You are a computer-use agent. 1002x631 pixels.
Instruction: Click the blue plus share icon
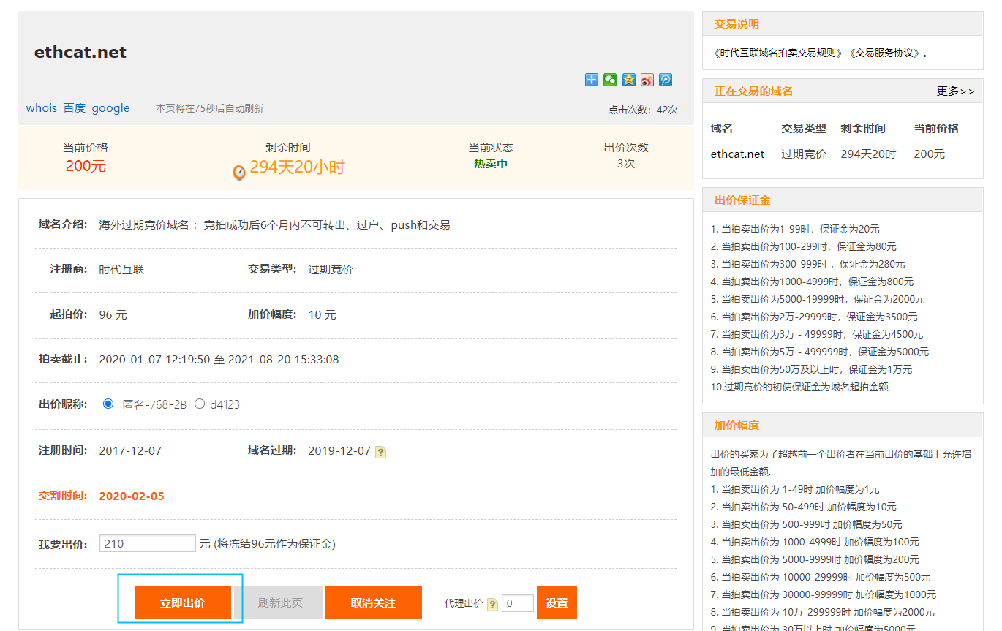click(x=592, y=80)
